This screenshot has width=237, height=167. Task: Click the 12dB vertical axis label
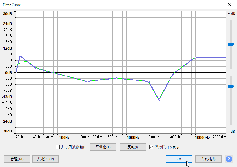click(x=7, y=48)
